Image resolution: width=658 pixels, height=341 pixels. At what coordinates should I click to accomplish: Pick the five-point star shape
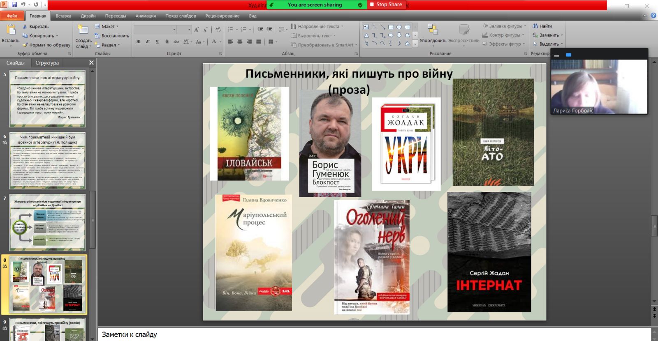pyautogui.click(x=407, y=43)
